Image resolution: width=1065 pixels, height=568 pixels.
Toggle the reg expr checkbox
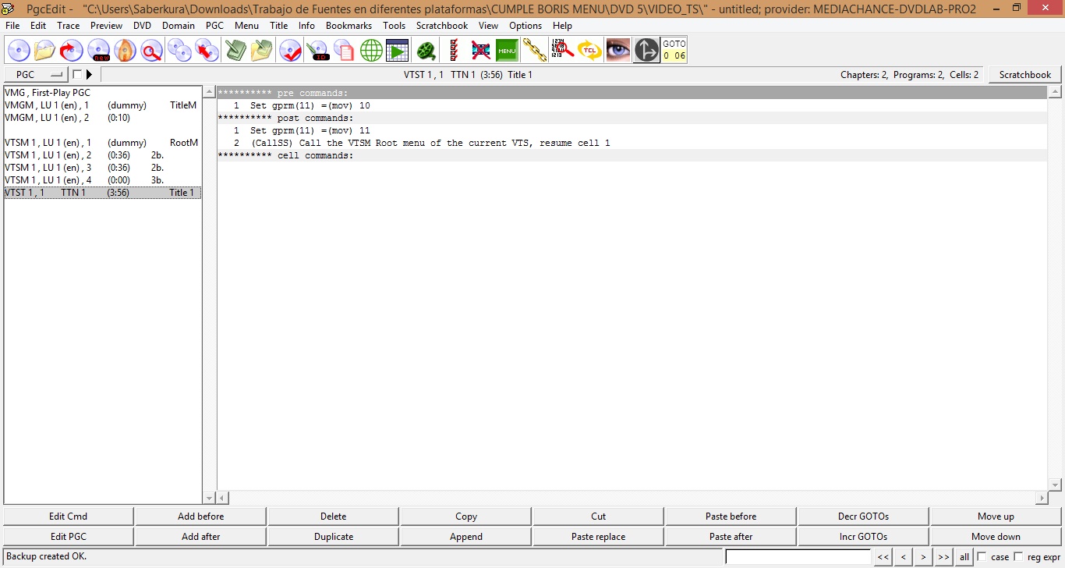point(1018,556)
